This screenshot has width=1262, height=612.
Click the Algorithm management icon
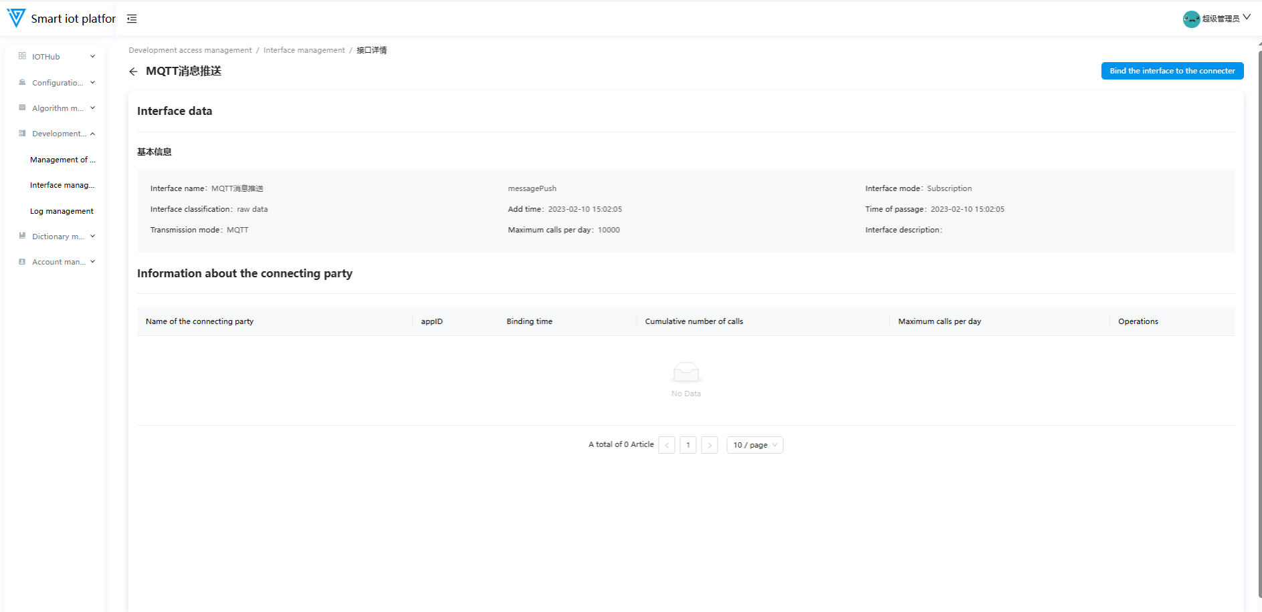(x=22, y=108)
